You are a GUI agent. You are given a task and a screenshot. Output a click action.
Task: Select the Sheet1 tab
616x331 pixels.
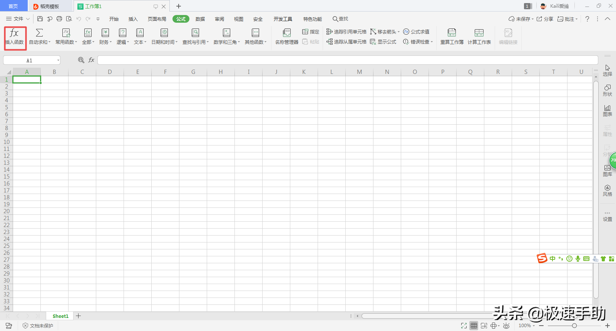click(60, 316)
